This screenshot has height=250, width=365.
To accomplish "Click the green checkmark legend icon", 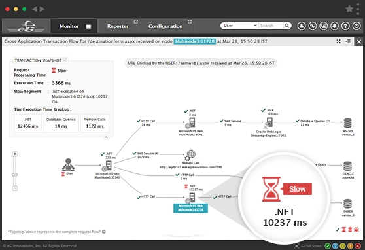I will pos(338,230).
